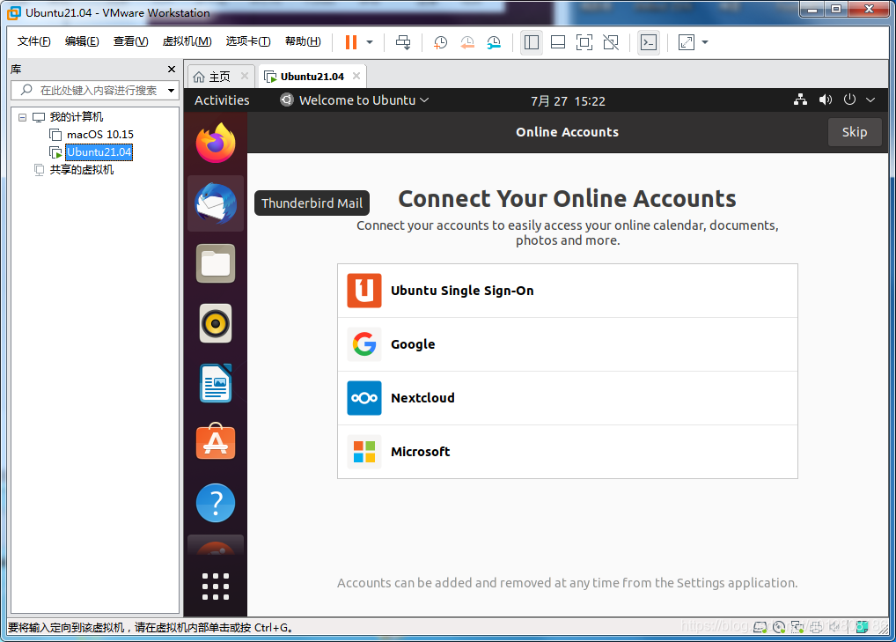Open the clock and calendar 7月 27 15:22

point(568,101)
